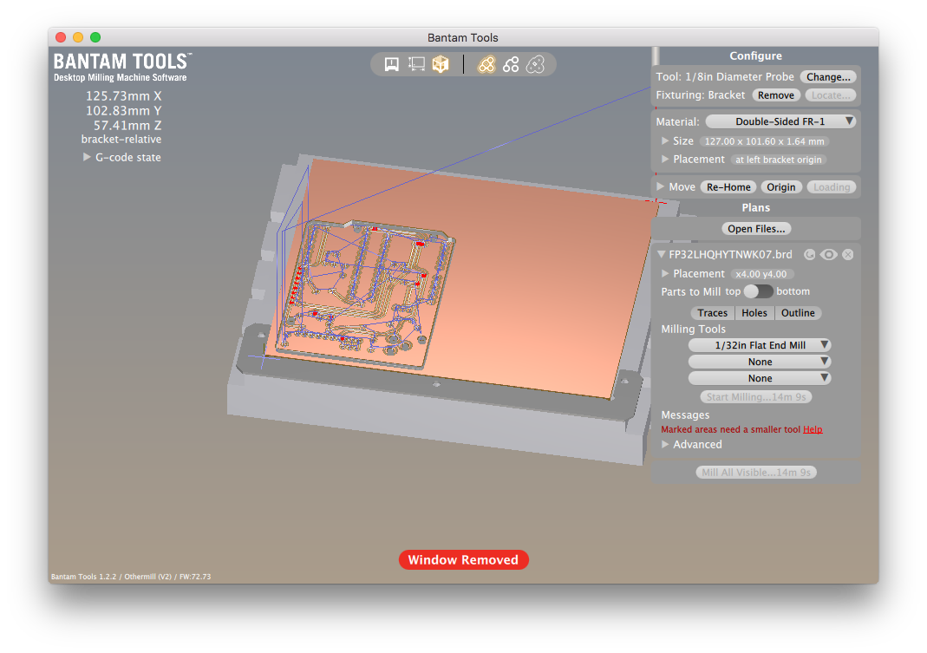Flip Parts to Mill switch to bottom

tap(758, 291)
